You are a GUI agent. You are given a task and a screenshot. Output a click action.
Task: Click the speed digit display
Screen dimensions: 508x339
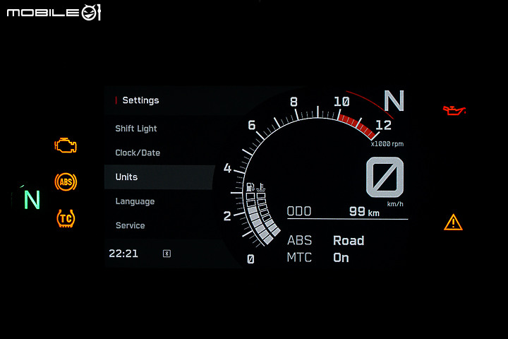pos(385,177)
